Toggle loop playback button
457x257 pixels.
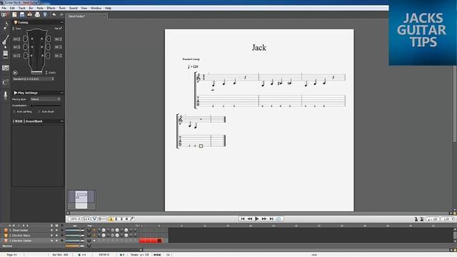pyautogui.click(x=278, y=219)
